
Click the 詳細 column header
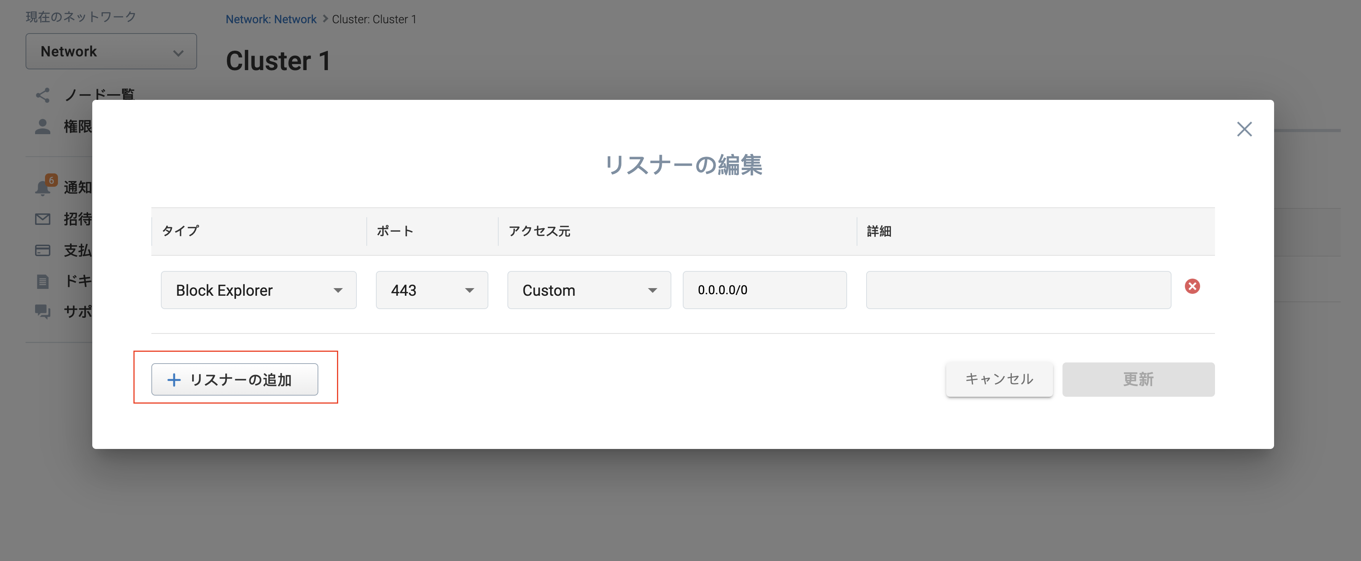coord(879,231)
